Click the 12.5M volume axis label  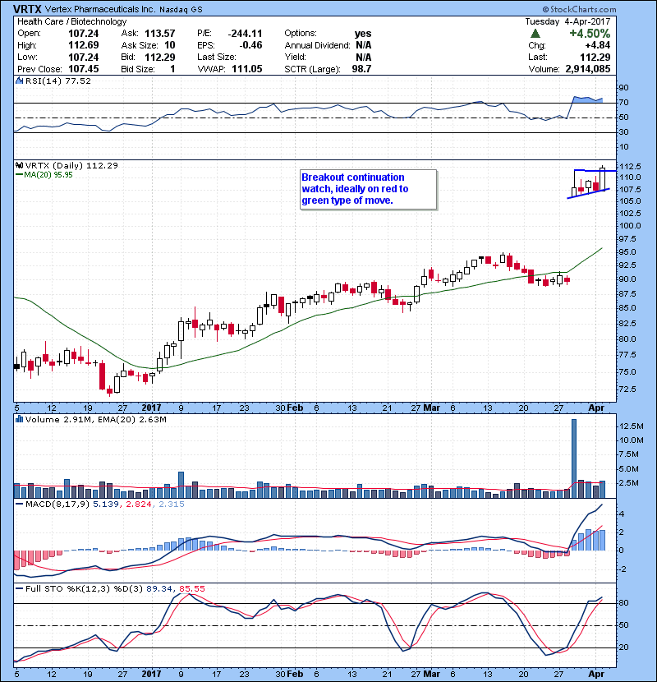tap(631, 426)
